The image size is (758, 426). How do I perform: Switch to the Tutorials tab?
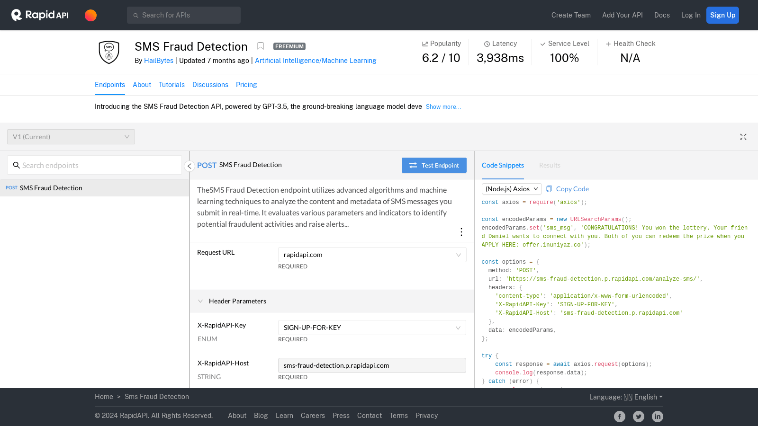click(171, 85)
